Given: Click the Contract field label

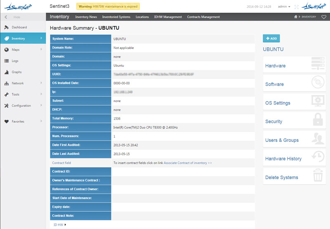Looking at the screenshot, I should pos(61,163).
